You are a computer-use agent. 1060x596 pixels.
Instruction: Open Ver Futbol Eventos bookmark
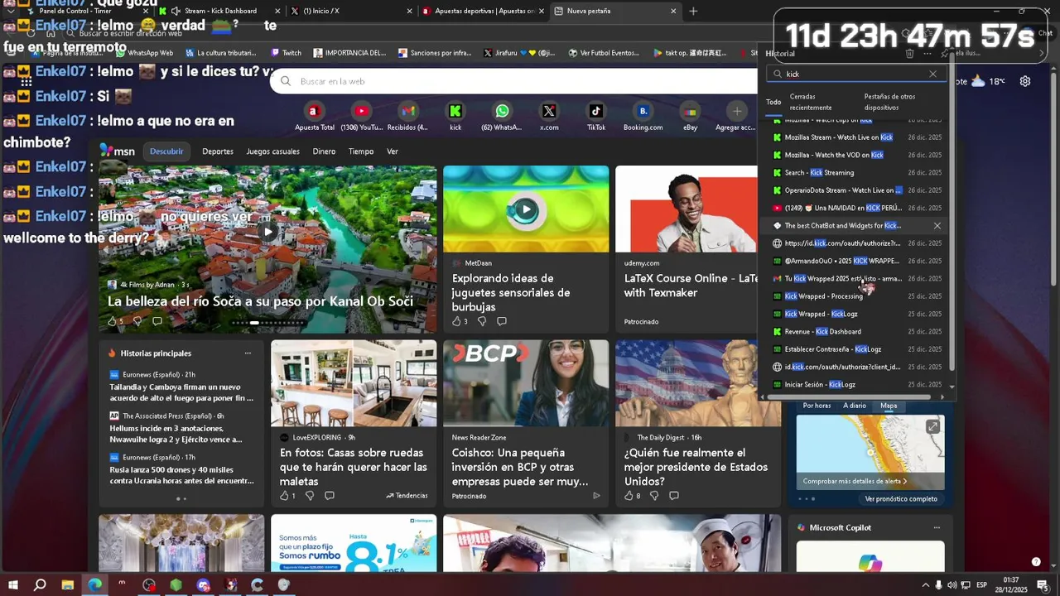click(604, 53)
